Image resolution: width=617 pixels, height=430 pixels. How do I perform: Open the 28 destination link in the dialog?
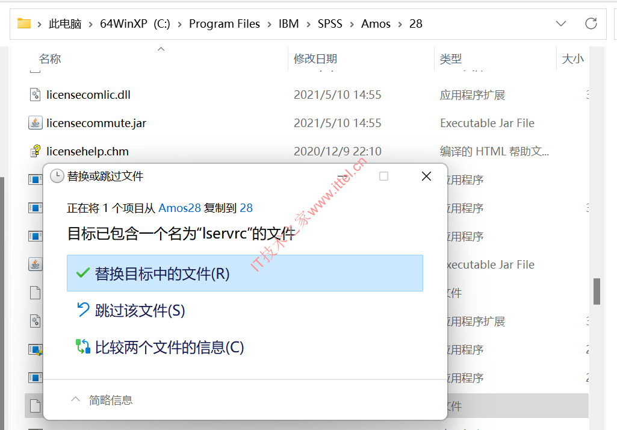pos(246,208)
